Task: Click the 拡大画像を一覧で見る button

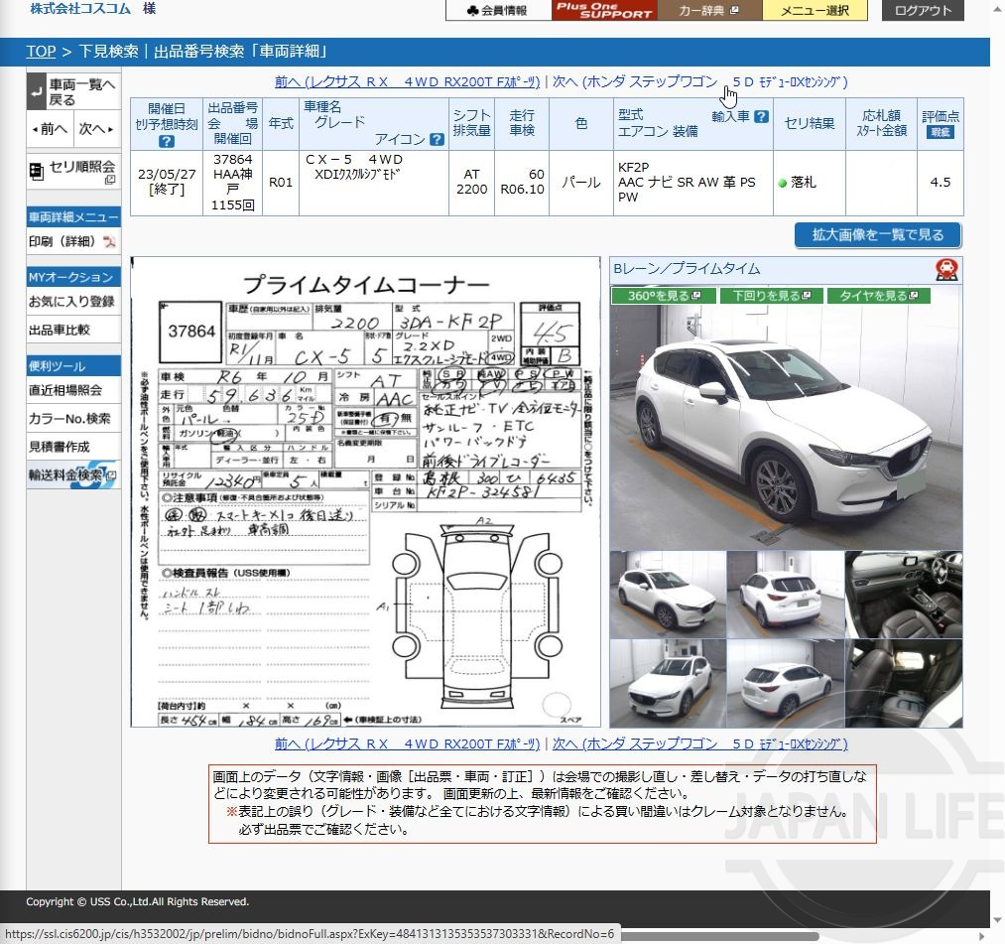Action: coord(877,235)
